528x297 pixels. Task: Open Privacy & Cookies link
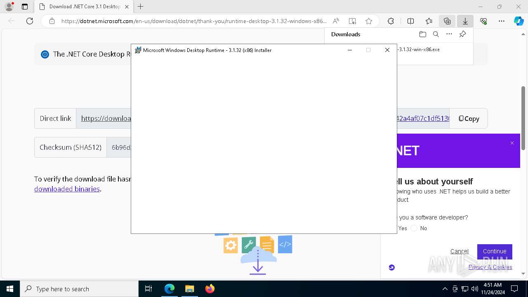pyautogui.click(x=490, y=267)
